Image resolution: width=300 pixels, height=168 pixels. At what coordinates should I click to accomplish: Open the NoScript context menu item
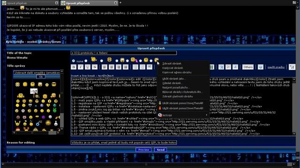(x=183, y=115)
